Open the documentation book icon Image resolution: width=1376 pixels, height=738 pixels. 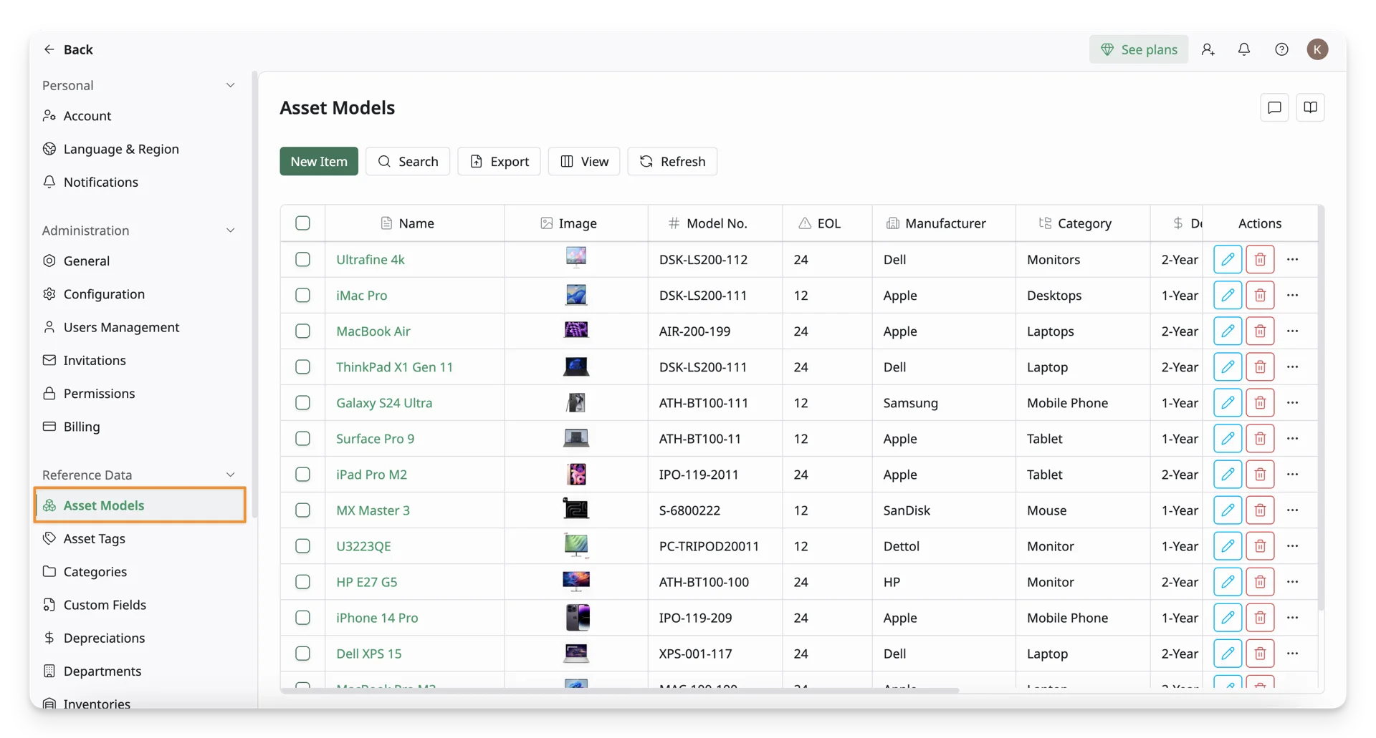tap(1310, 107)
